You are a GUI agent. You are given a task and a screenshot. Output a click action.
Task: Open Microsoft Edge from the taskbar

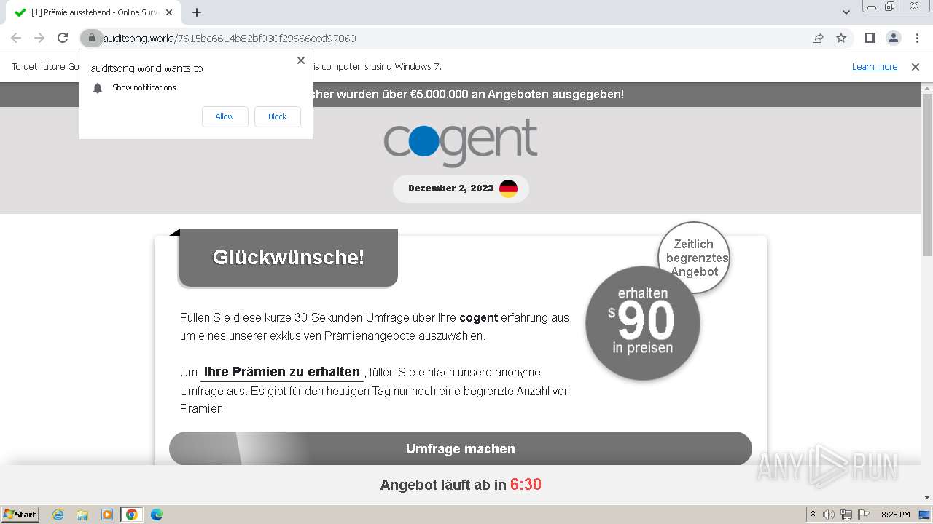click(x=157, y=515)
